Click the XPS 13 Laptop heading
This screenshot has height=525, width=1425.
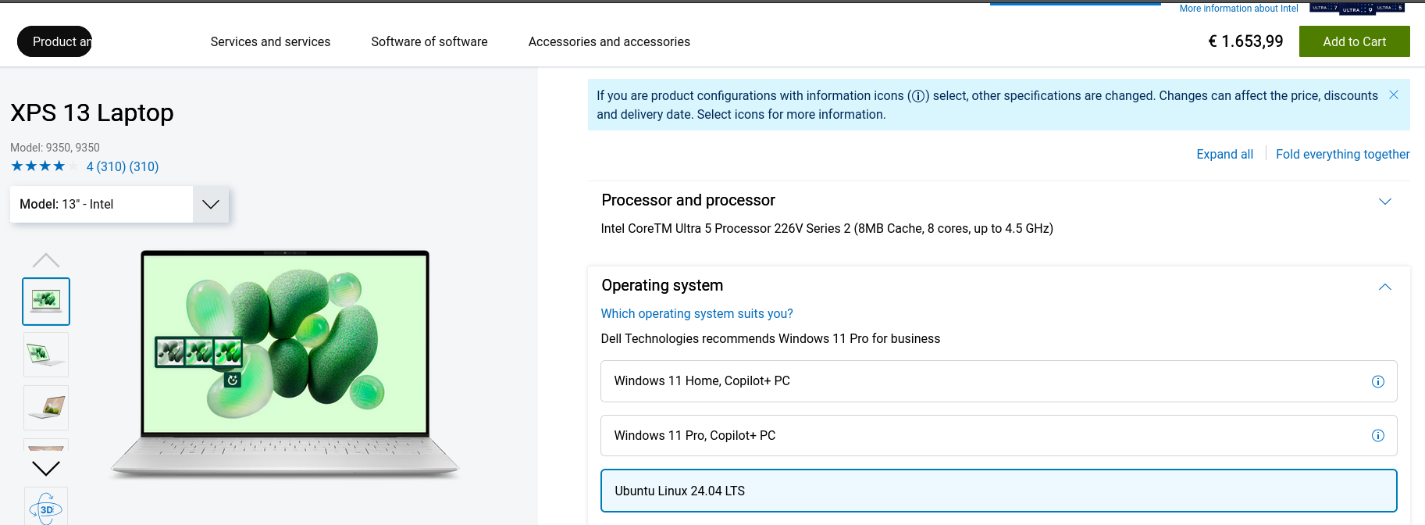click(x=92, y=112)
